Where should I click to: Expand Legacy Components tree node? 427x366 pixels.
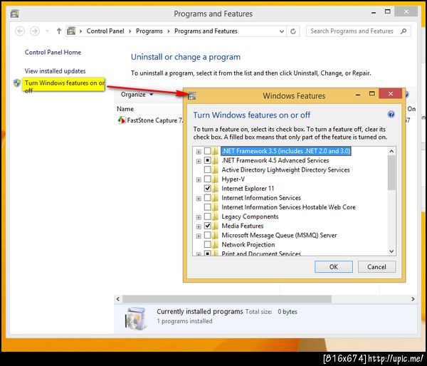tap(199, 217)
